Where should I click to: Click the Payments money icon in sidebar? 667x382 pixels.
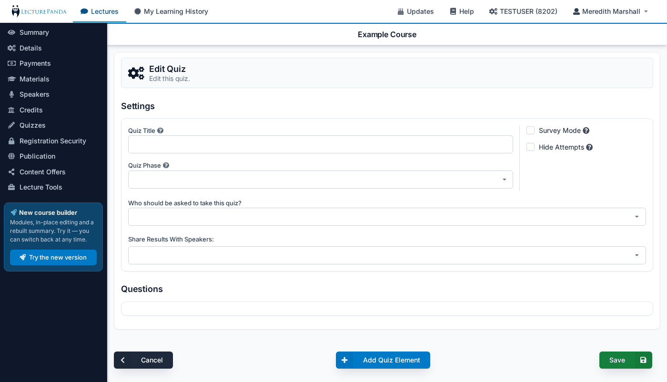11,63
